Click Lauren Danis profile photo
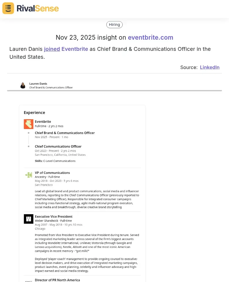Image resolution: width=229 pixels, height=282 pixels. click(23, 85)
